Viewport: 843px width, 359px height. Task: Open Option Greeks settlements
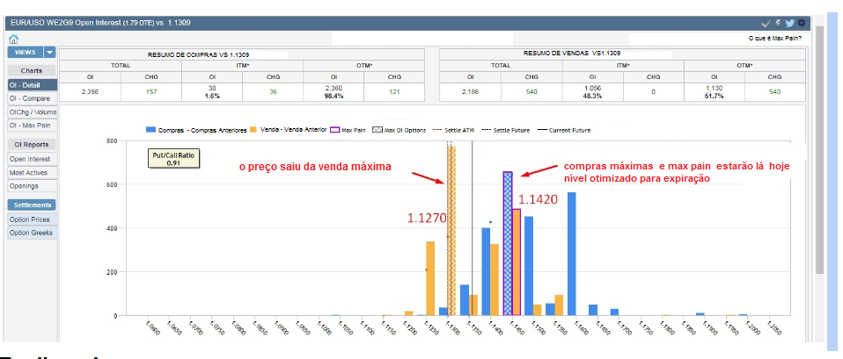pyautogui.click(x=33, y=233)
